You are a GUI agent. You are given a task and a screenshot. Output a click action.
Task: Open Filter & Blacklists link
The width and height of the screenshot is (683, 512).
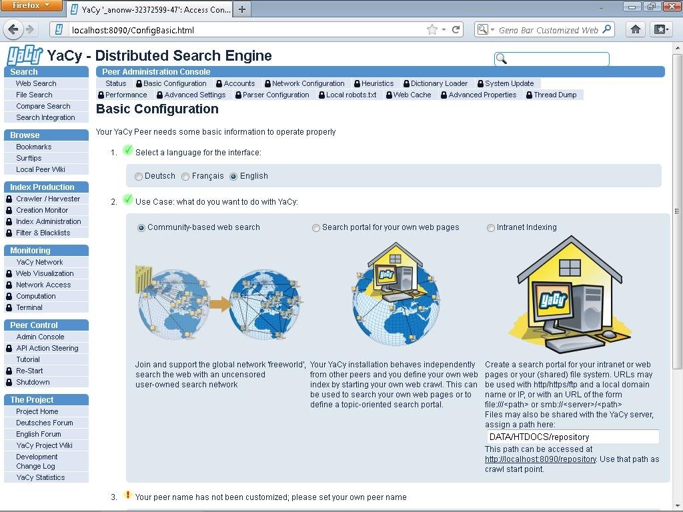coord(43,233)
